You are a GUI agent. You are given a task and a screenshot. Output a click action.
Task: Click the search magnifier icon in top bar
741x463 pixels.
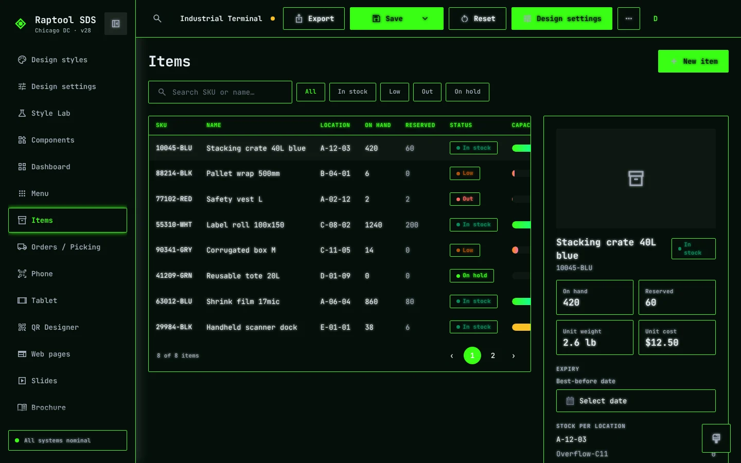pyautogui.click(x=157, y=19)
